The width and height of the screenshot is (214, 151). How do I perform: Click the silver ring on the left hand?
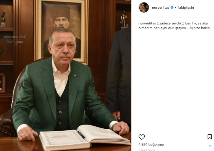coord(22,135)
